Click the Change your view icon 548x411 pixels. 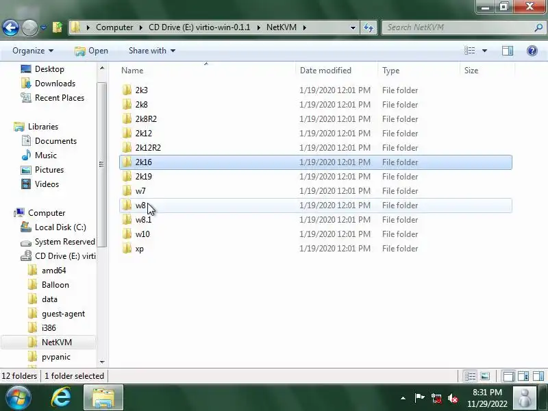point(469,51)
